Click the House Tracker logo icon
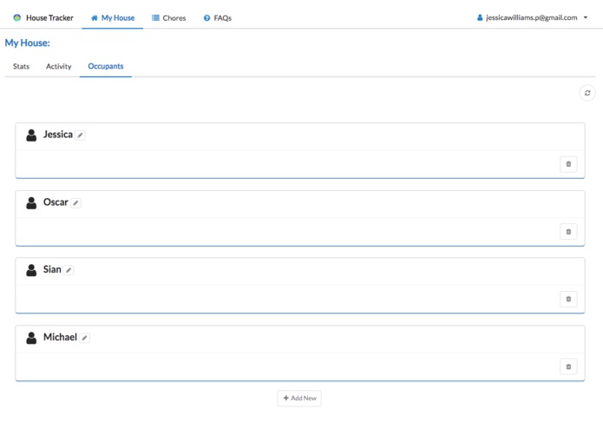603x429 pixels. tap(17, 17)
